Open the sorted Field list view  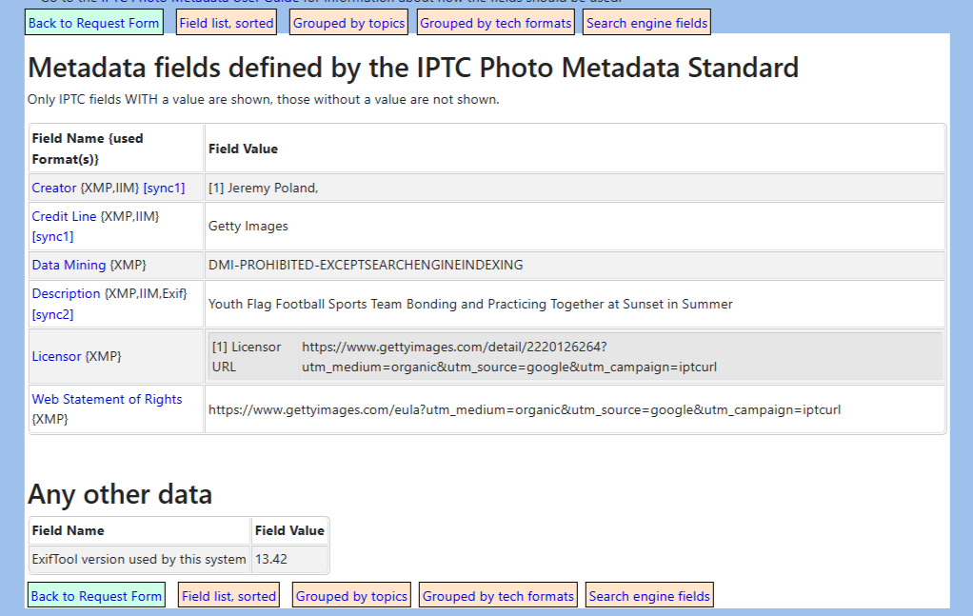[x=226, y=22]
